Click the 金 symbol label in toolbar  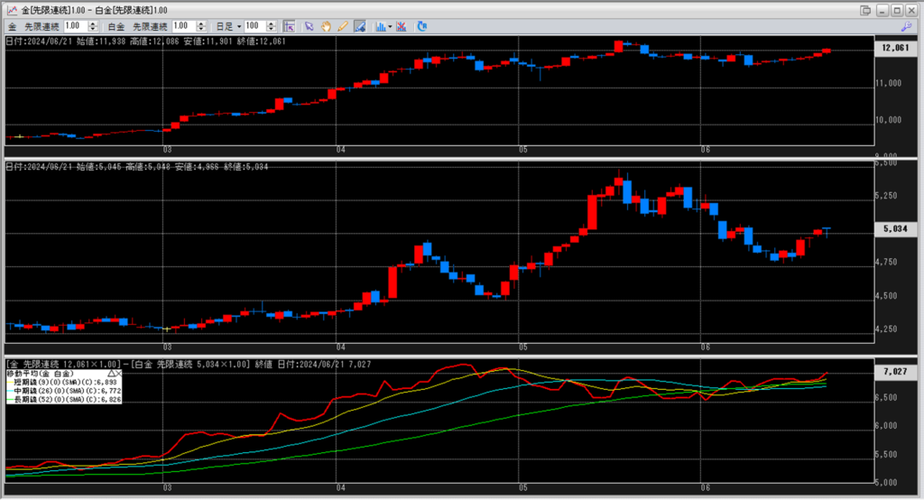pyautogui.click(x=11, y=26)
